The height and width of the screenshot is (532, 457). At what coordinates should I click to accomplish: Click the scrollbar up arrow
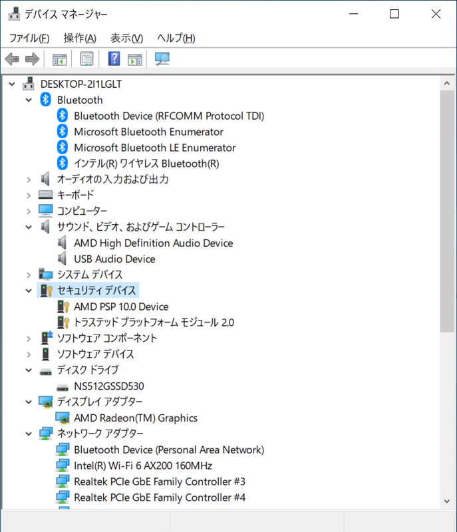(x=447, y=84)
